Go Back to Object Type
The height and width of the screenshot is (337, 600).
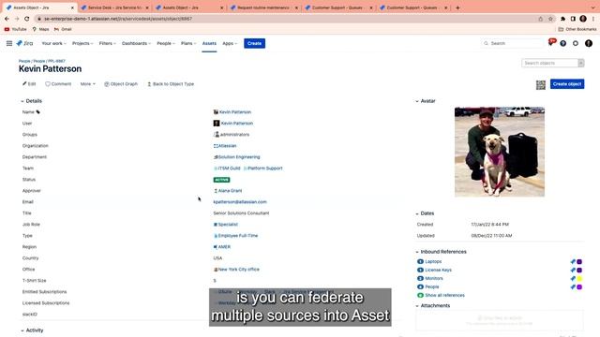pos(171,84)
